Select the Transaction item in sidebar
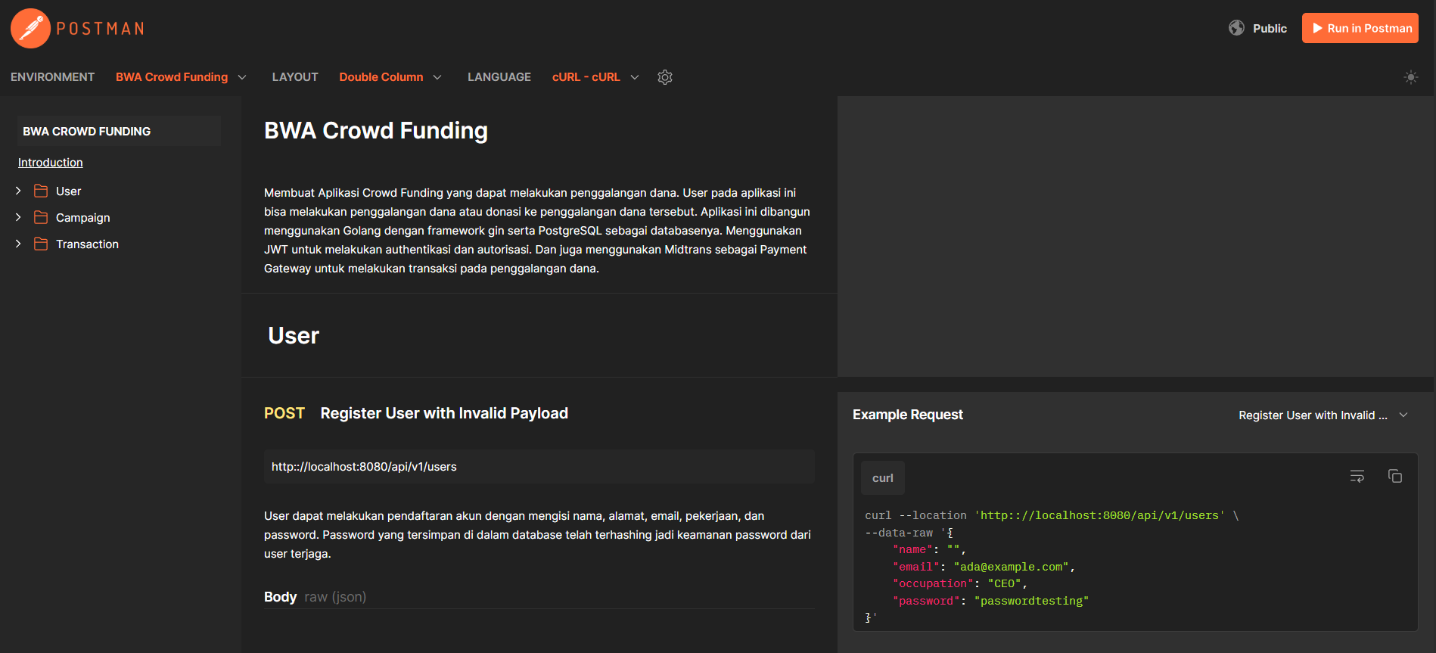 (x=87, y=244)
